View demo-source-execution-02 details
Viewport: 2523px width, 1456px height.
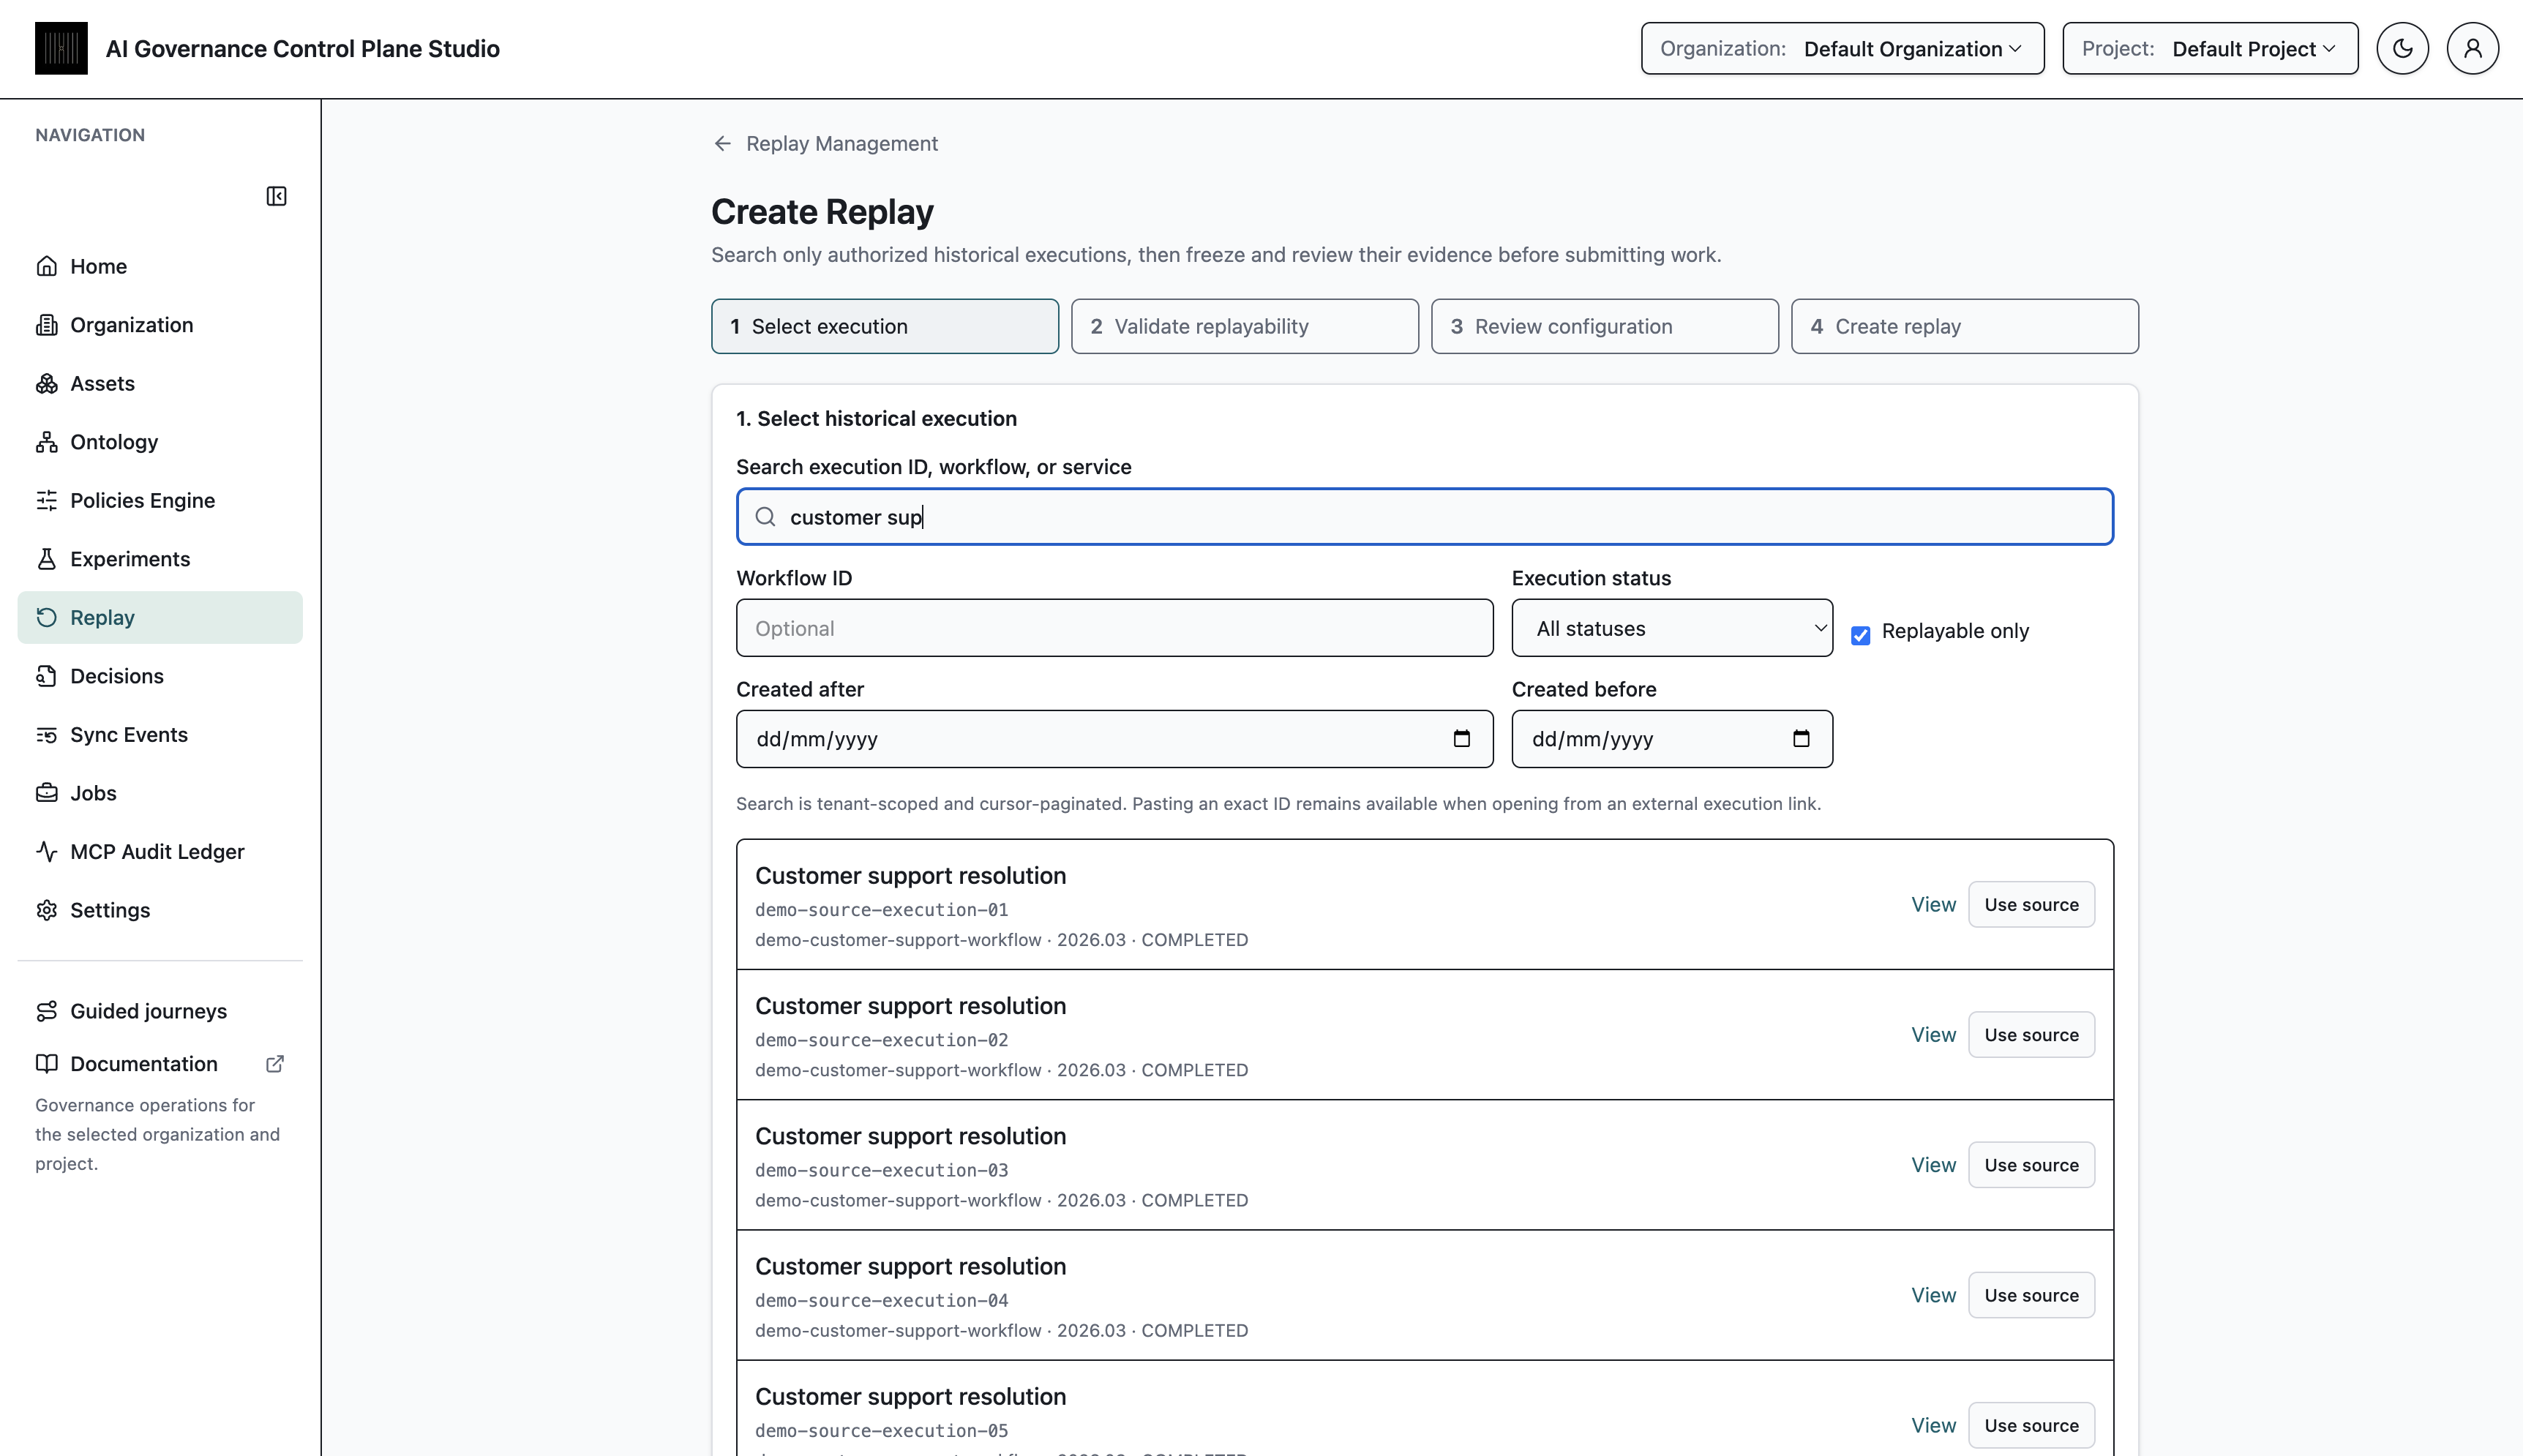(x=1933, y=1035)
